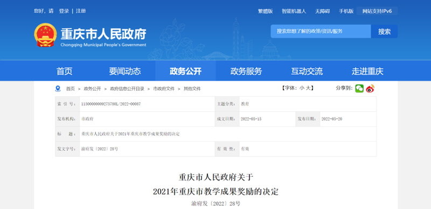Open 互动交流 navigation tab
The width and height of the screenshot is (431, 209).
[307, 71]
